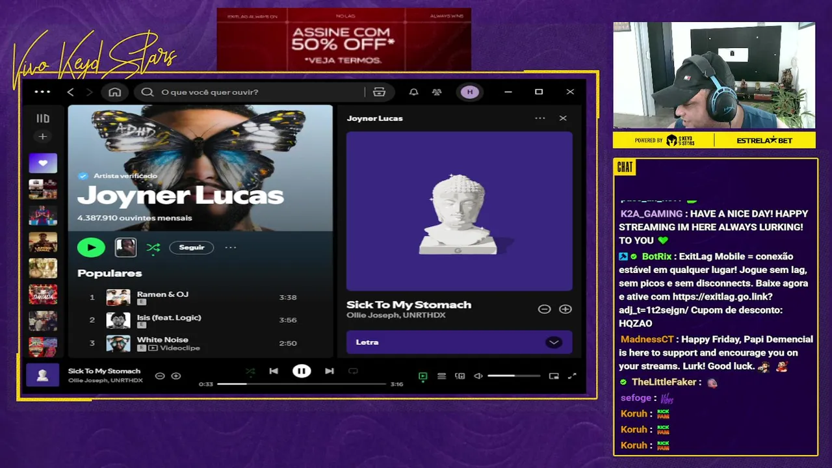Switch to full screen player

tap(572, 376)
